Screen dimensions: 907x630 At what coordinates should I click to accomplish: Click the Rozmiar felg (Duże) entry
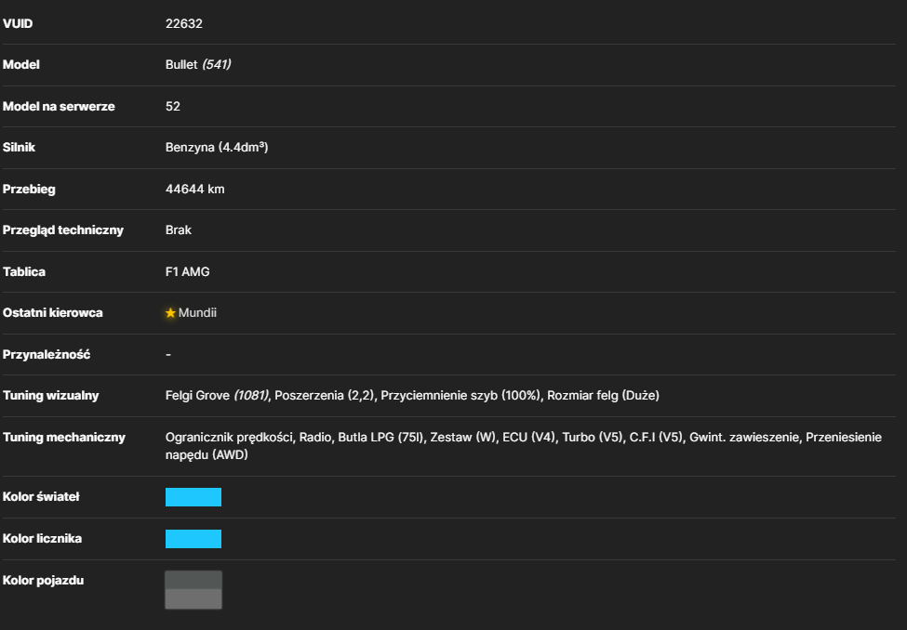tap(604, 395)
